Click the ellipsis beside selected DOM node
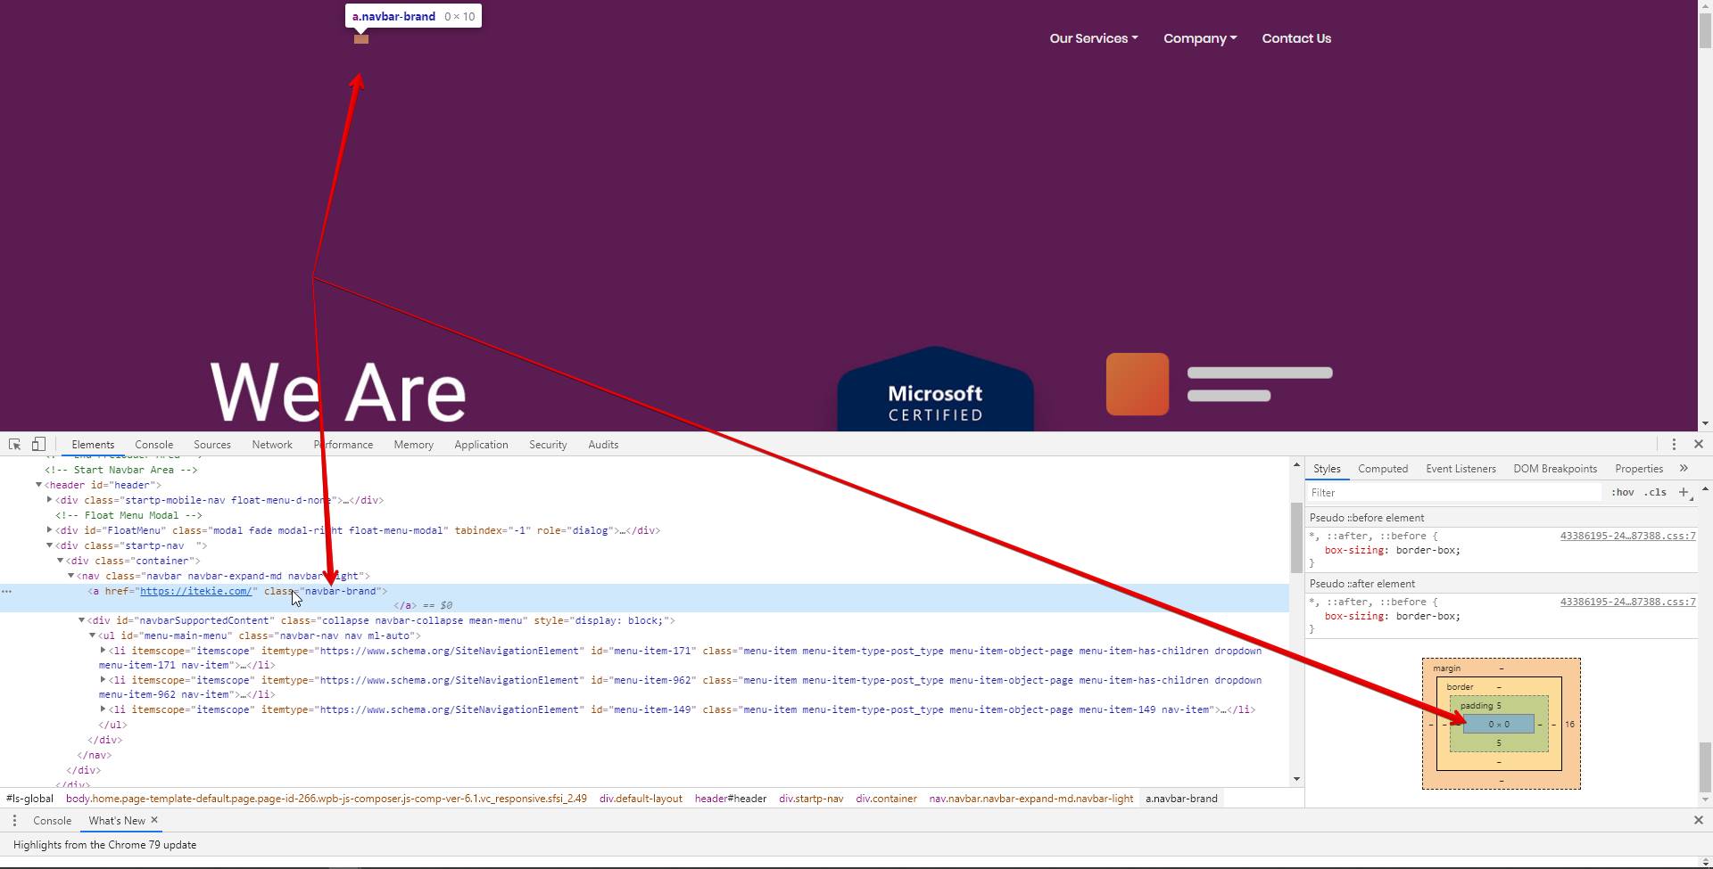This screenshot has width=1713, height=869. (x=7, y=591)
